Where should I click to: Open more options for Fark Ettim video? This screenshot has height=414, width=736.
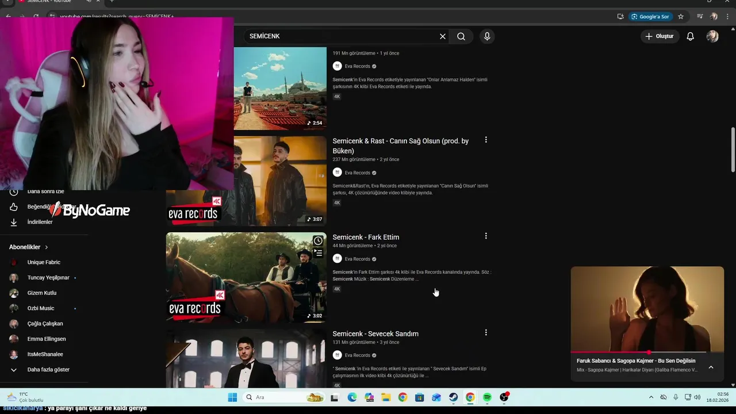pos(486,236)
